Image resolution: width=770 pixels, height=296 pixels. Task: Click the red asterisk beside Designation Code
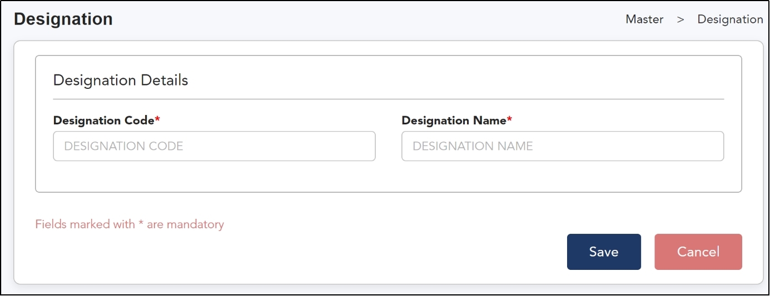(157, 119)
